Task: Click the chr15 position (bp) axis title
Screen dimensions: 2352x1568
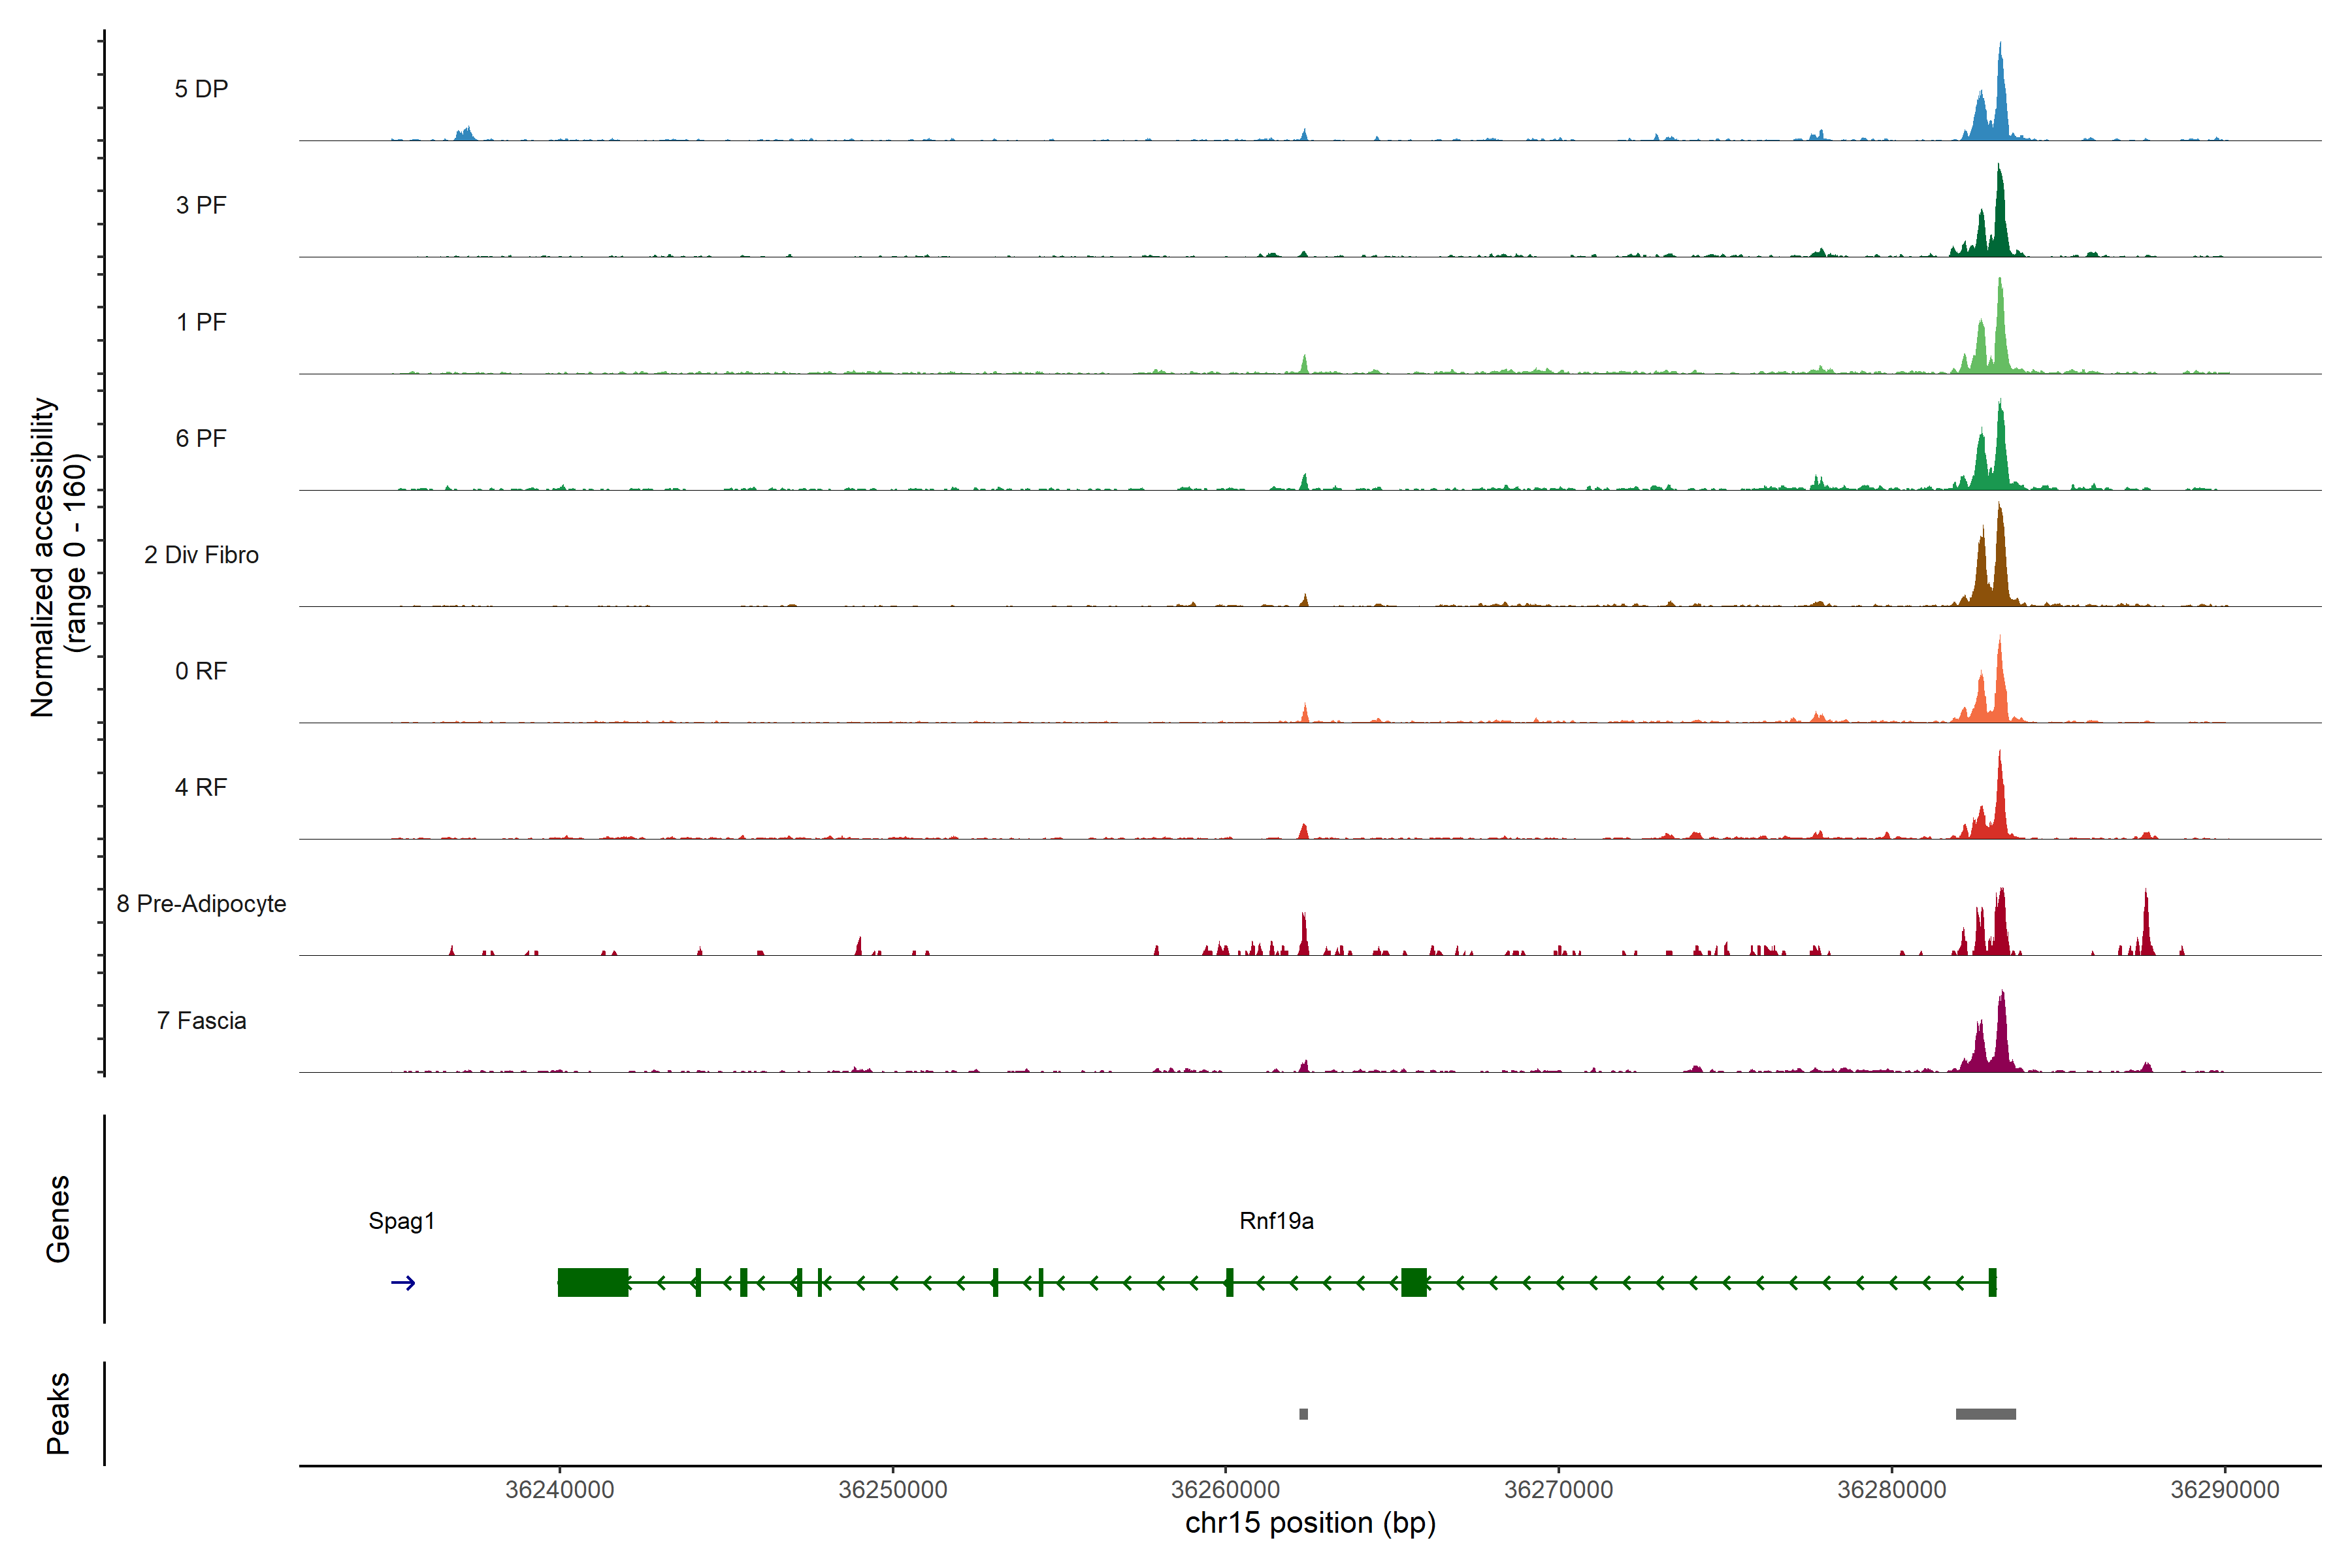Action: 1310,1523
